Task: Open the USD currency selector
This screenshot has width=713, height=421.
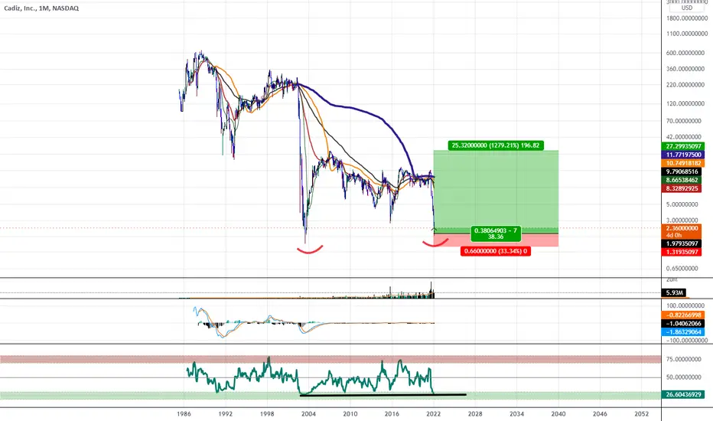Action: point(687,8)
